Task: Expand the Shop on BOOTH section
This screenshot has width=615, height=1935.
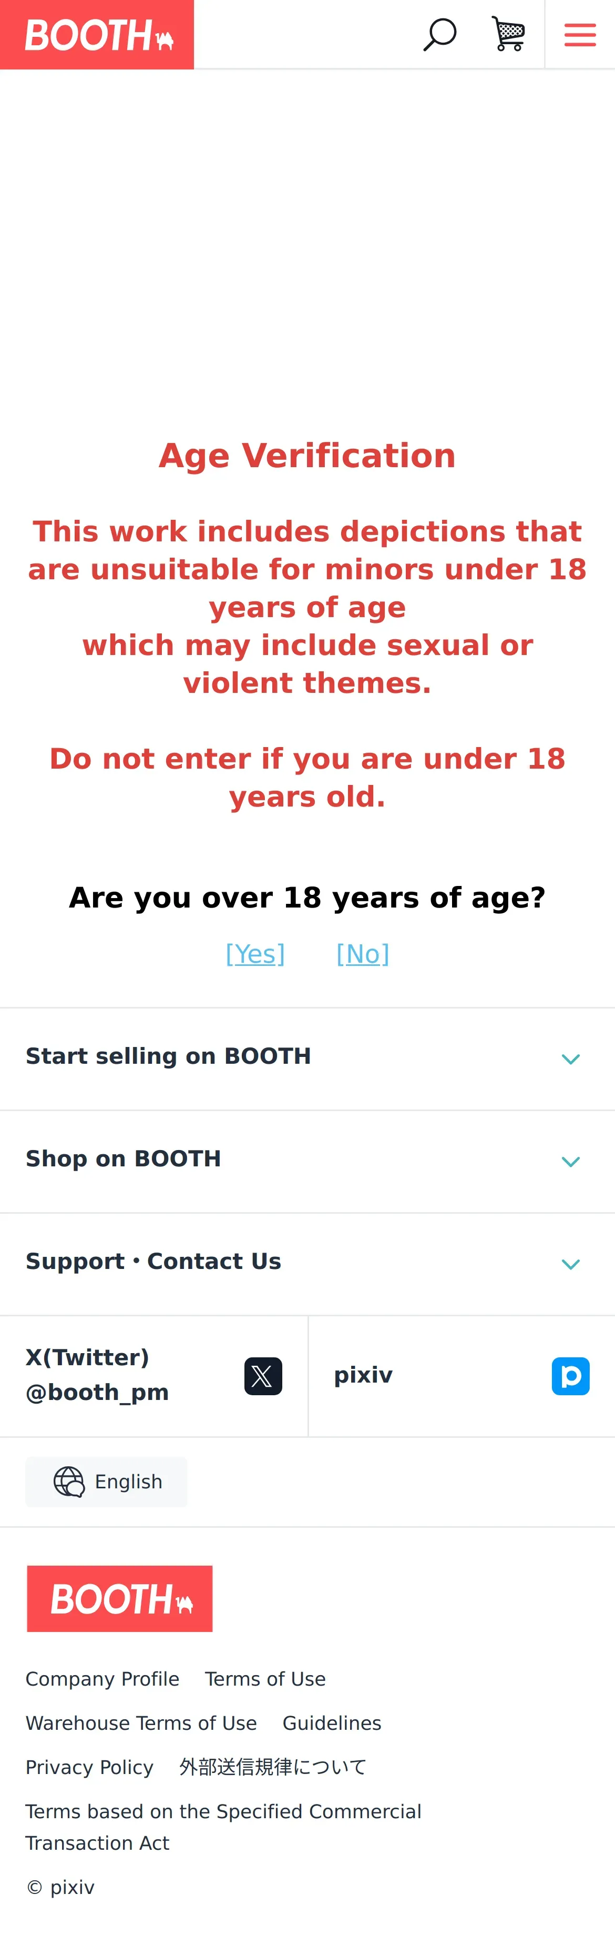Action: tap(570, 1161)
